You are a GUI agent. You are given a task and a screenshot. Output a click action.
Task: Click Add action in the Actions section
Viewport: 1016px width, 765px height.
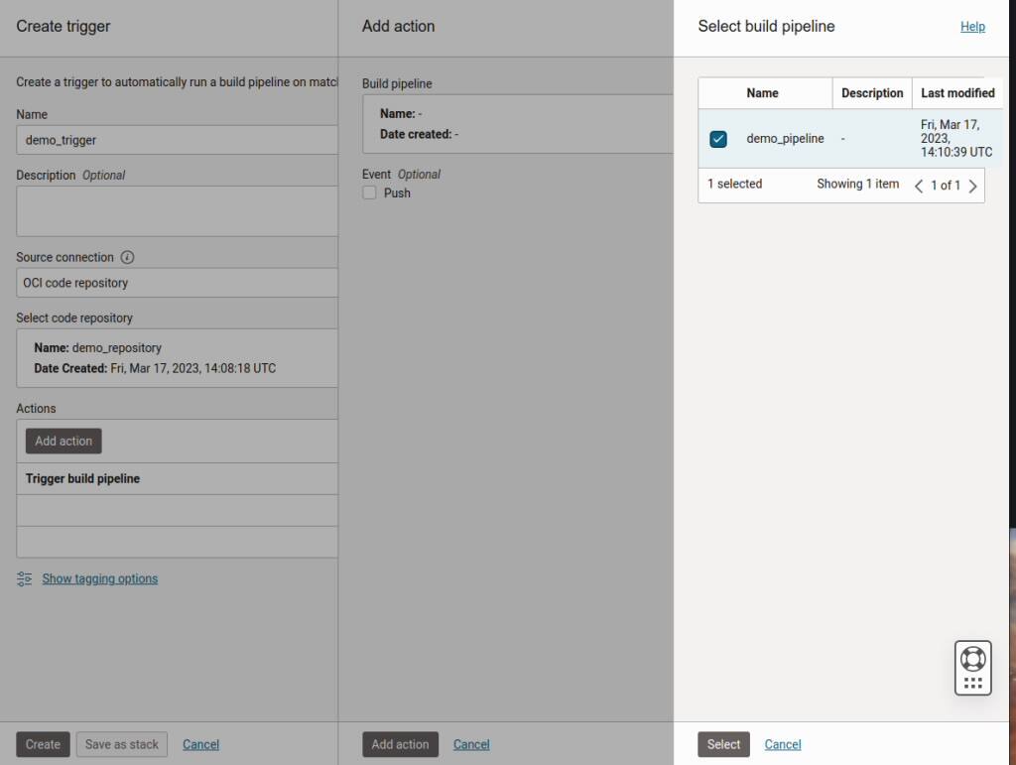pyautogui.click(x=63, y=441)
